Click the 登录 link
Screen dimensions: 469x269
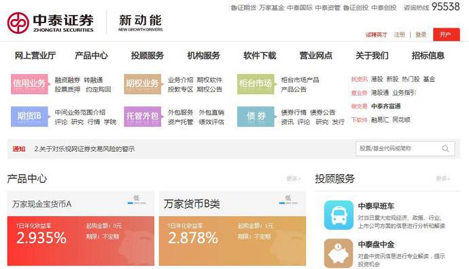(421, 35)
